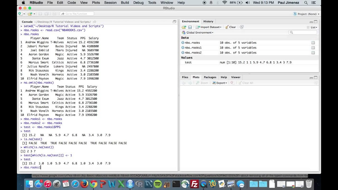Open the Packages tab

pyautogui.click(x=210, y=77)
